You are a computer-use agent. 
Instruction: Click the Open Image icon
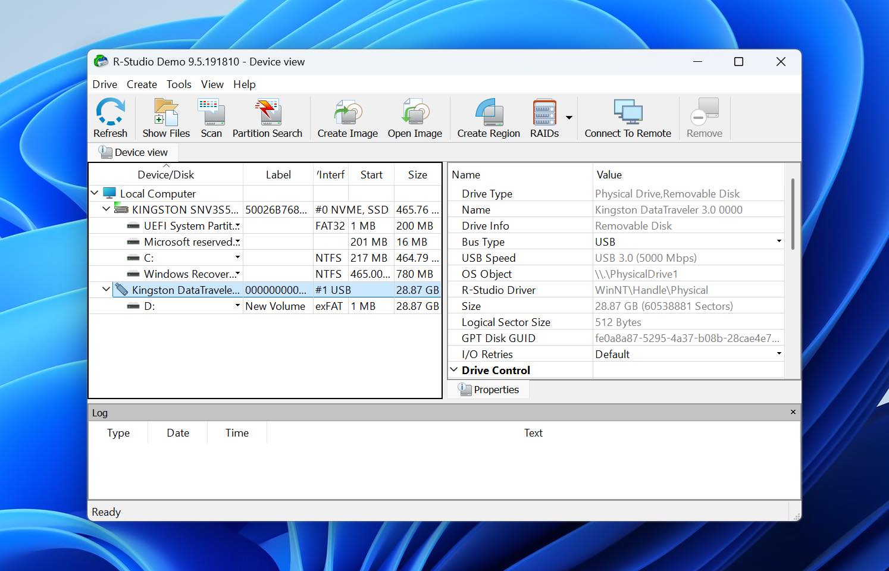(x=415, y=112)
